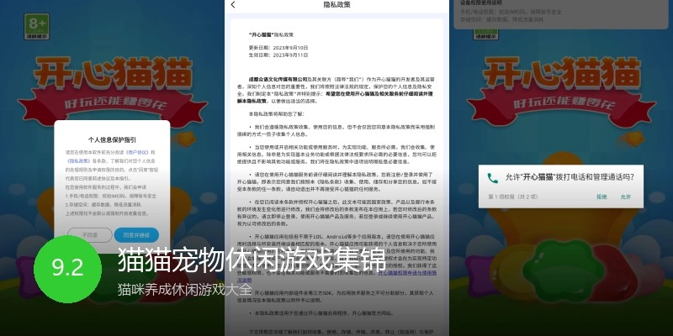Click the 成都众语文化传媒有限公司 company name
673x336 pixels.
278,79
